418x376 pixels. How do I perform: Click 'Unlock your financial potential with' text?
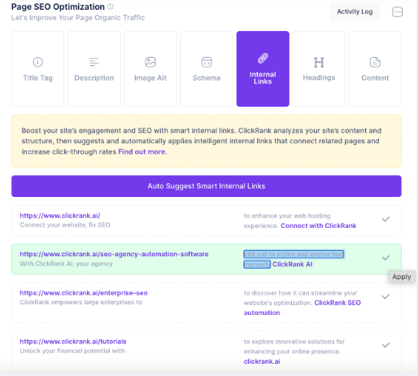tap(72, 351)
